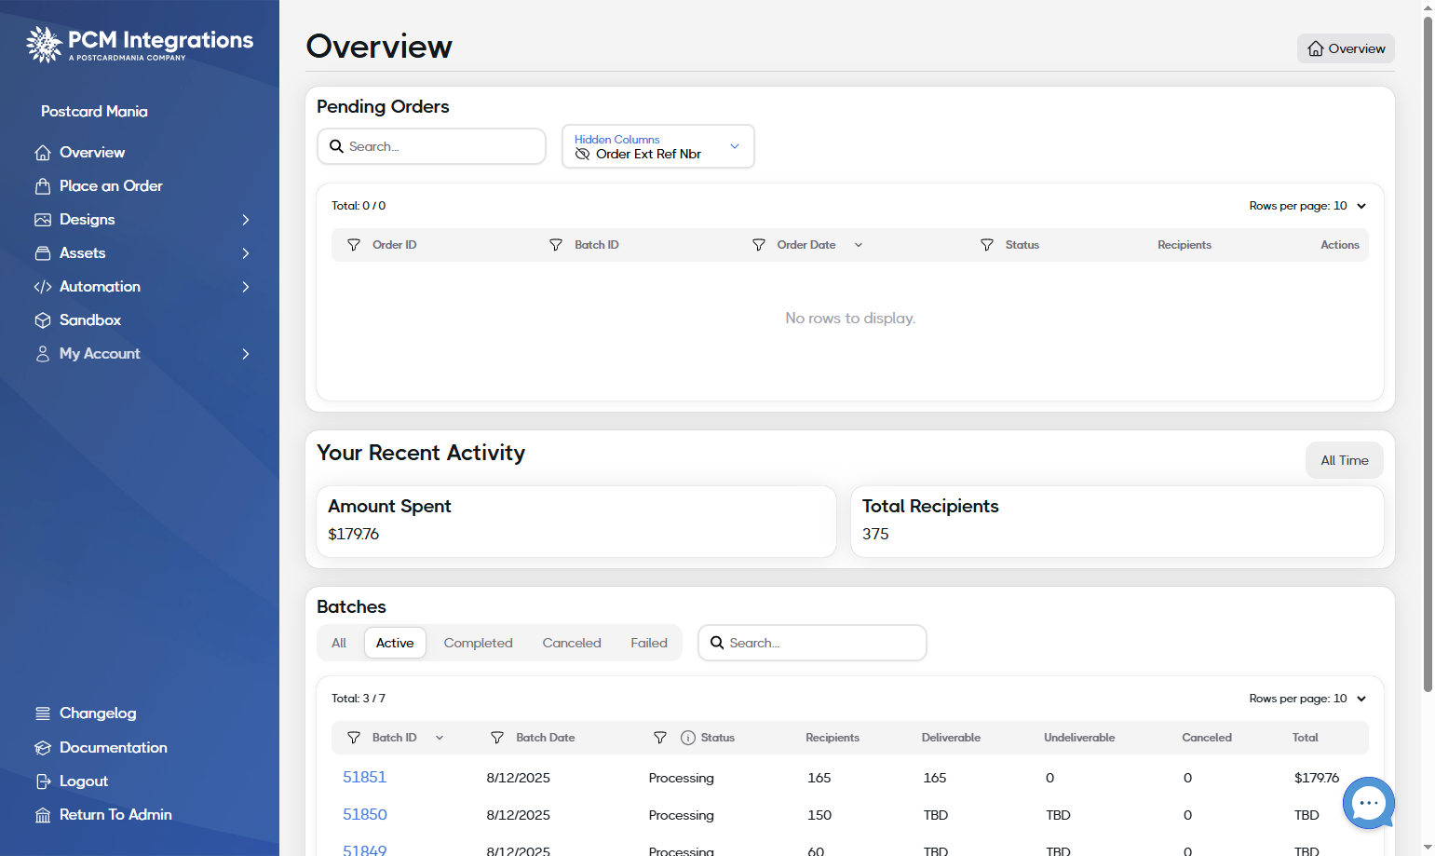Filter Pending Orders by Order ID

(x=354, y=245)
